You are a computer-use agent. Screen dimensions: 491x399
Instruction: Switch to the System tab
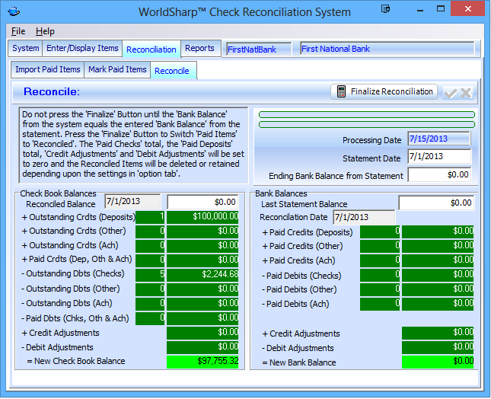pos(26,49)
